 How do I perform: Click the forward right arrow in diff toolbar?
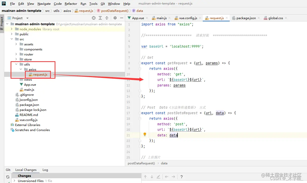(173, 177)
